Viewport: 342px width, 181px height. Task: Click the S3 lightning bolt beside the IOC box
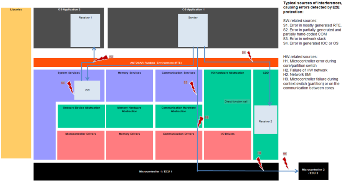pyautogui.click(x=71, y=87)
